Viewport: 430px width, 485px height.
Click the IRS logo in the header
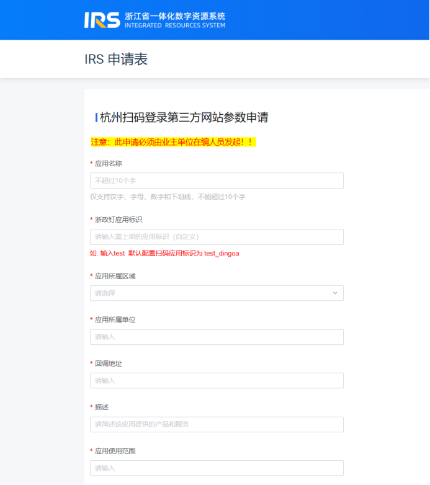(102, 20)
